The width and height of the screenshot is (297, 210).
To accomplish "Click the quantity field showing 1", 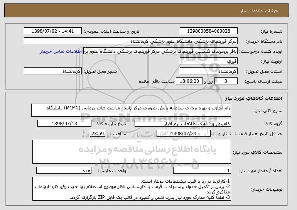I will coord(202,170).
